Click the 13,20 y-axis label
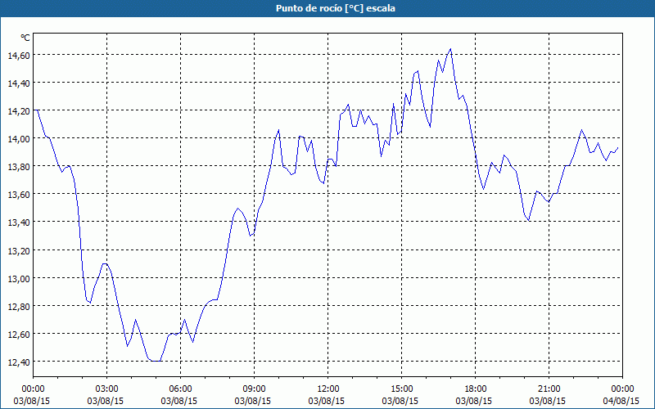Image resolution: width=655 pixels, height=409 pixels. point(19,250)
